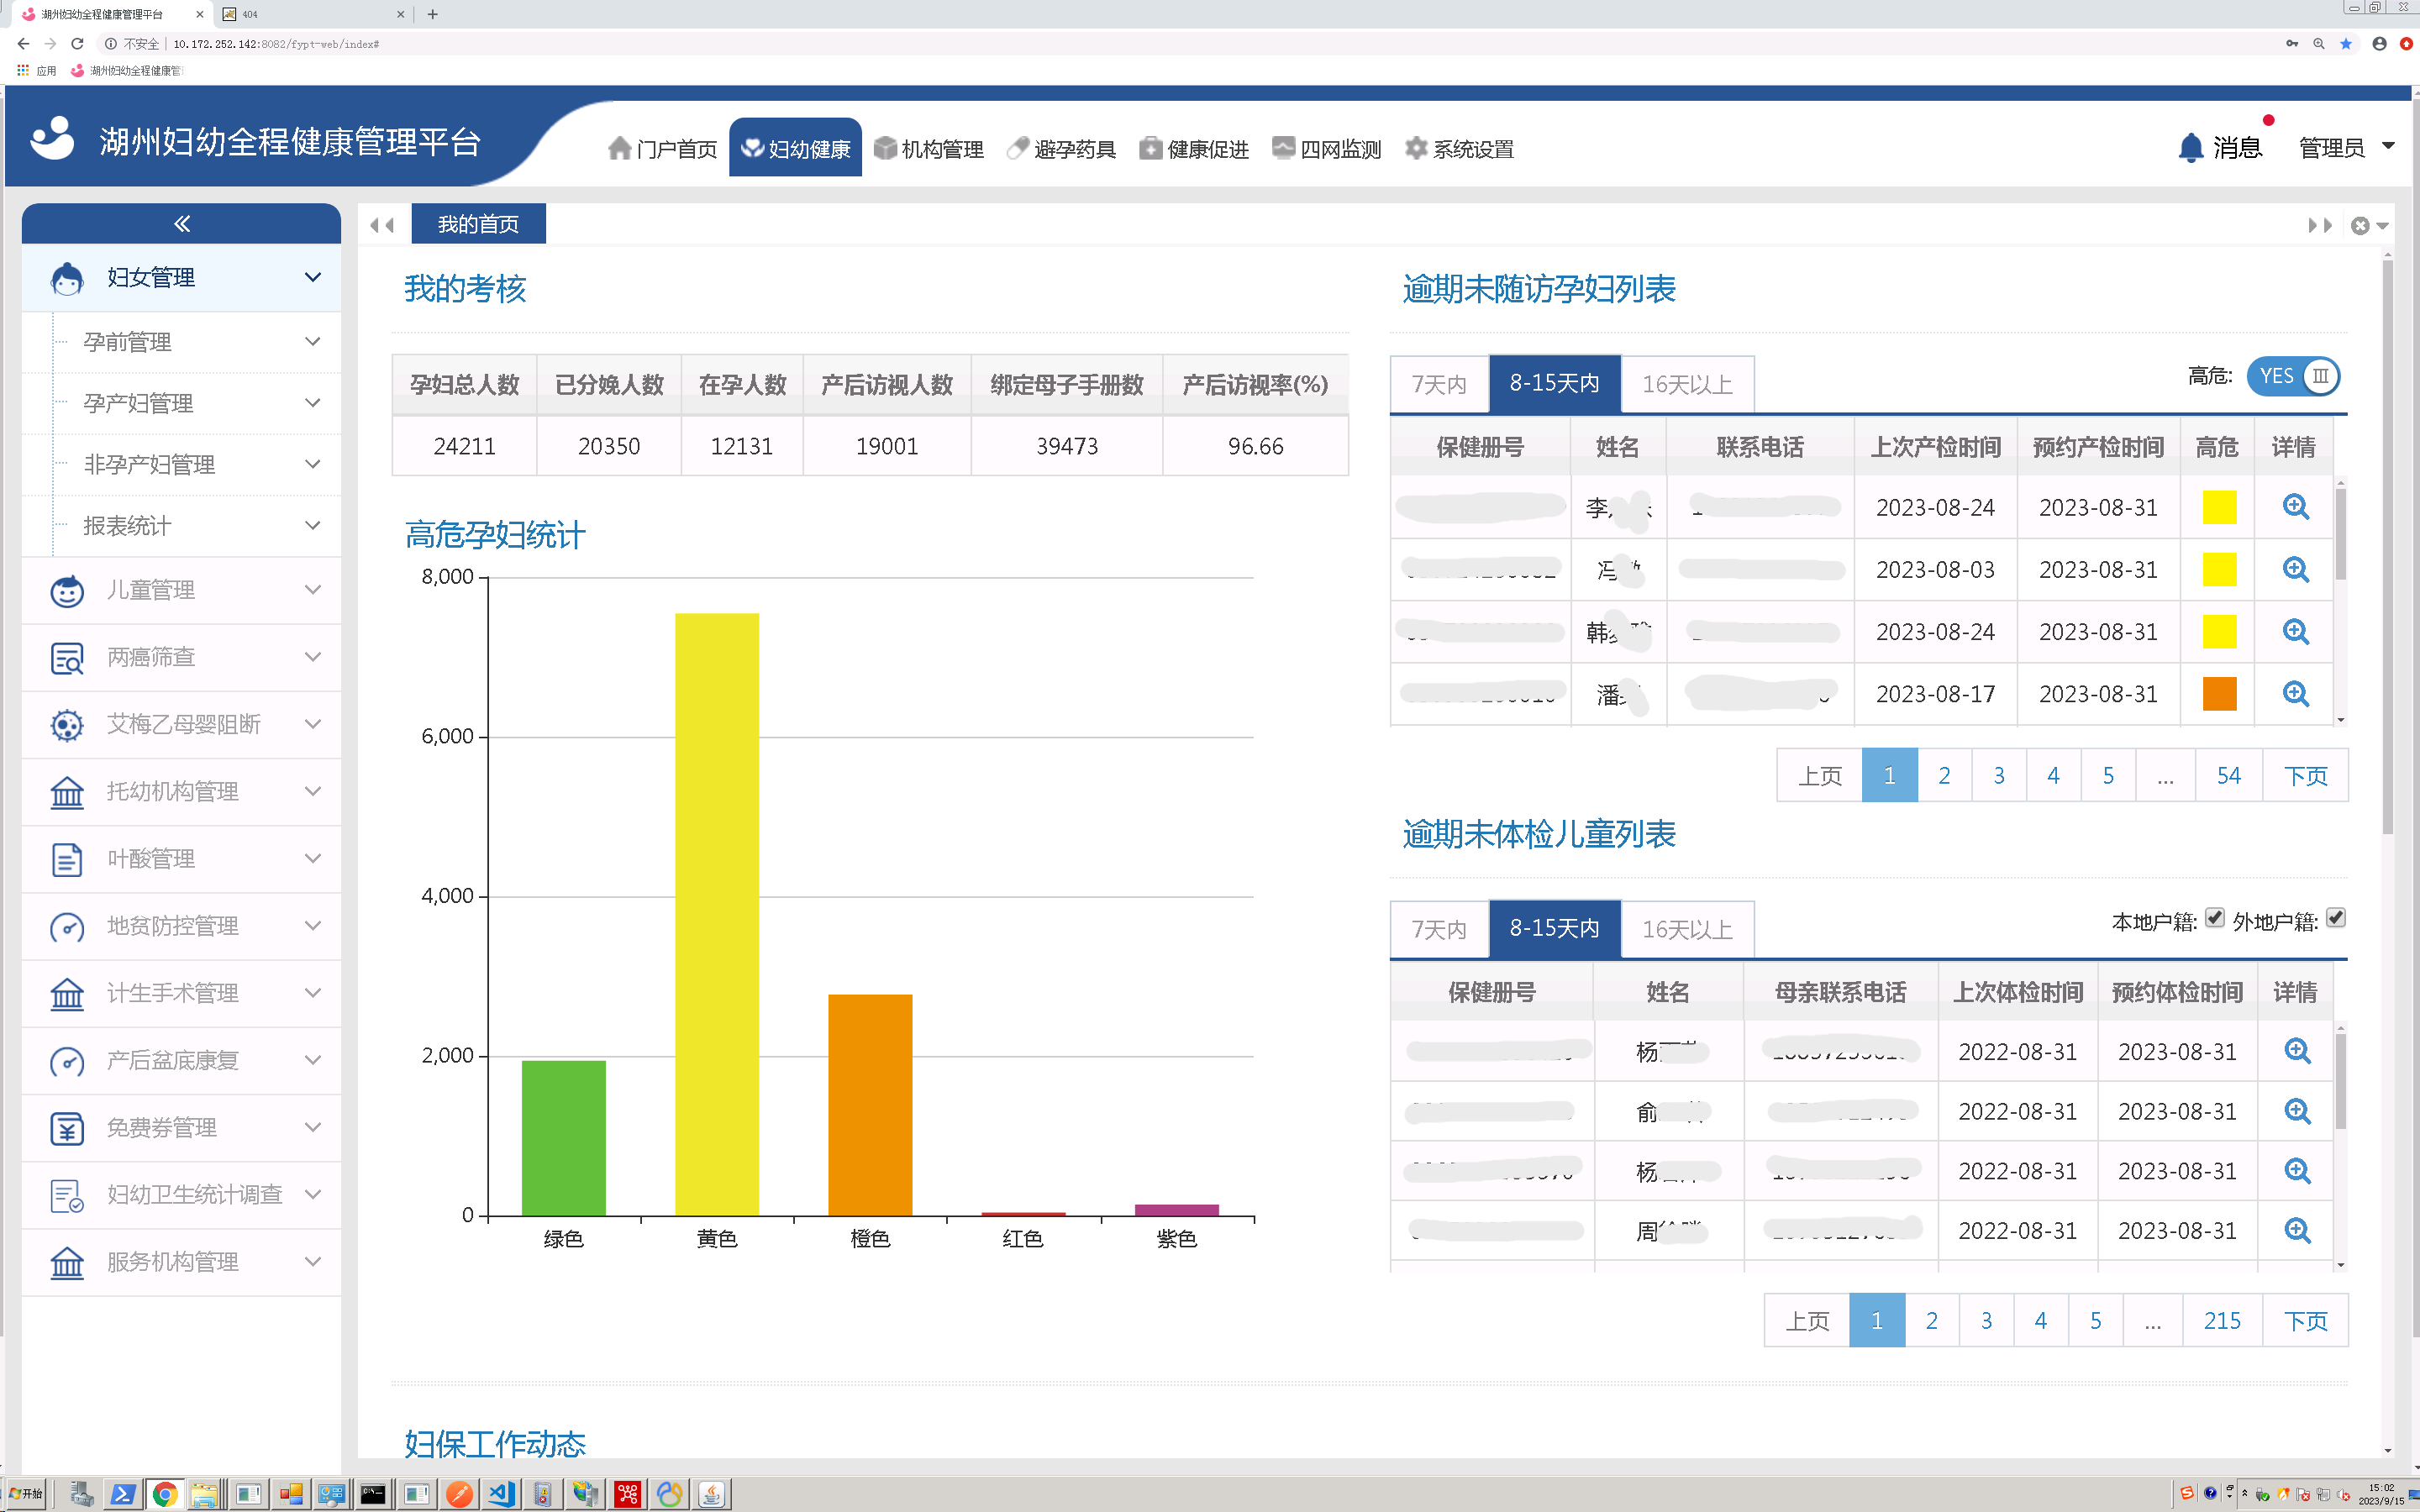
Task: Go to page 215 of children list
Action: [x=2222, y=1321]
